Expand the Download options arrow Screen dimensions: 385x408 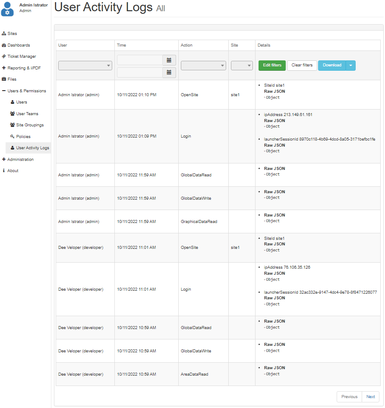click(350, 65)
